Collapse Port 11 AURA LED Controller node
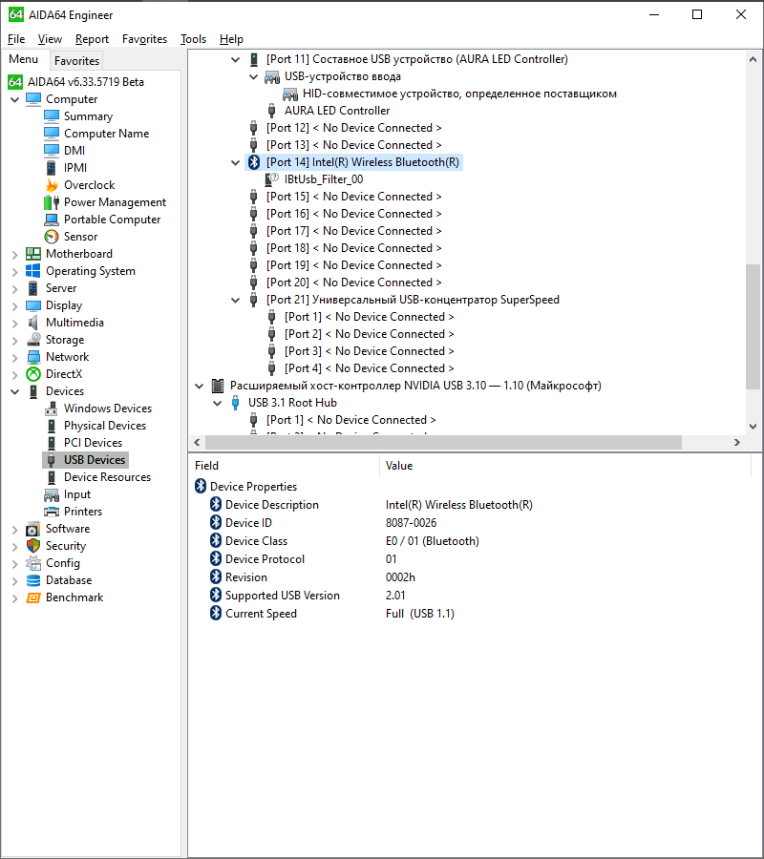764x859 pixels. click(x=236, y=60)
